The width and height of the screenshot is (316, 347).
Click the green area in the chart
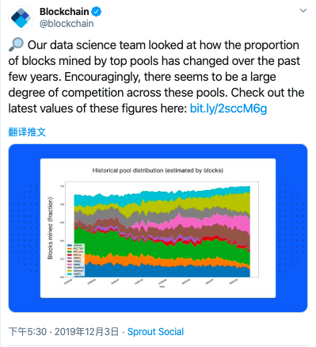(x=105, y=243)
